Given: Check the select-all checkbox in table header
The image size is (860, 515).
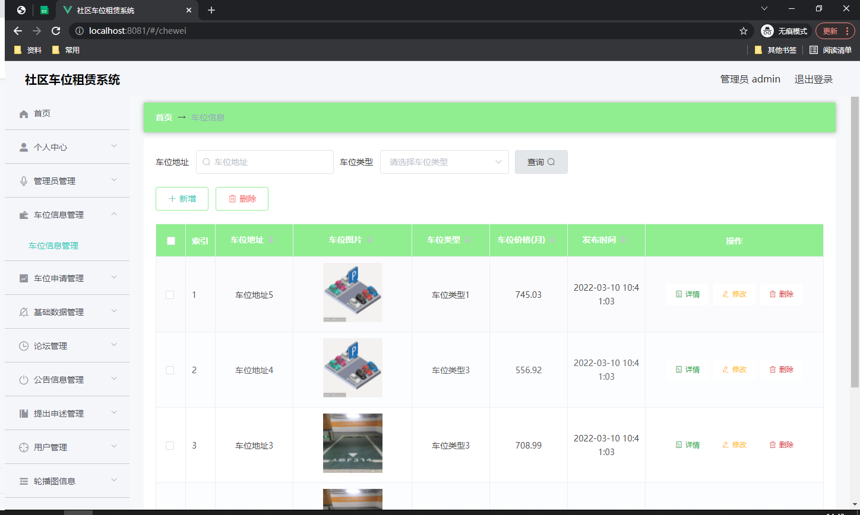Looking at the screenshot, I should point(170,240).
